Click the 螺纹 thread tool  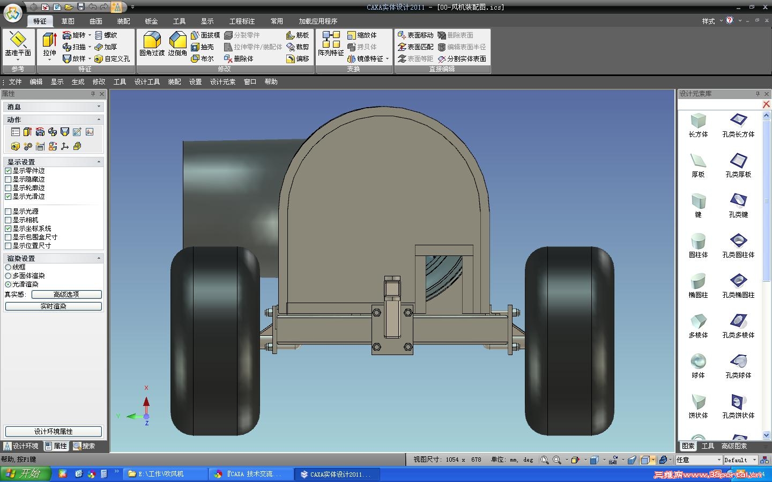[x=106, y=35]
